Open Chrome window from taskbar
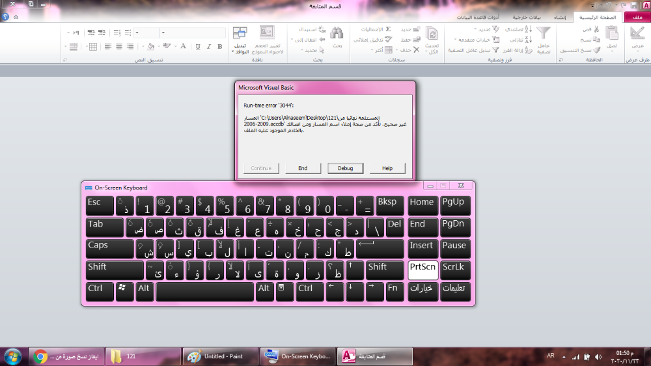 [66, 356]
